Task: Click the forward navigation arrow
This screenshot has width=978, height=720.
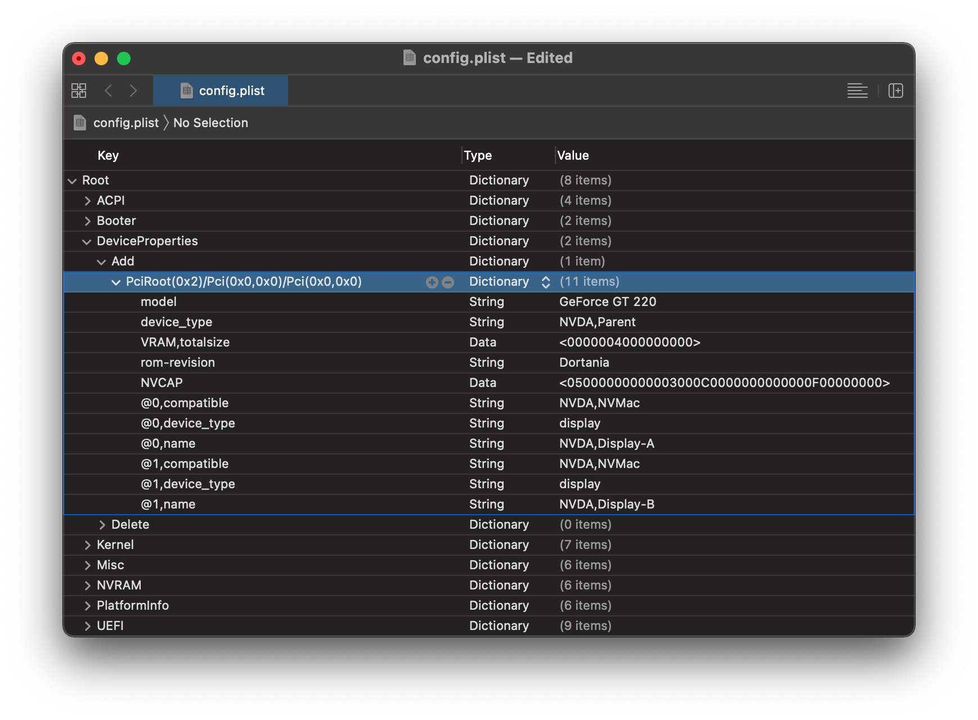Action: pyautogui.click(x=133, y=91)
